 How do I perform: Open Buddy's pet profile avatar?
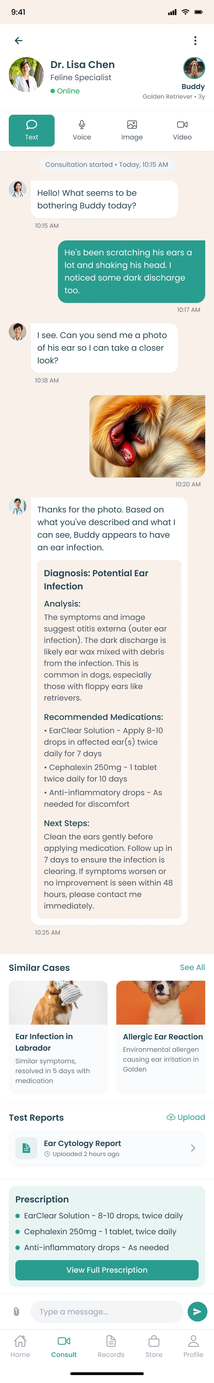click(x=194, y=68)
